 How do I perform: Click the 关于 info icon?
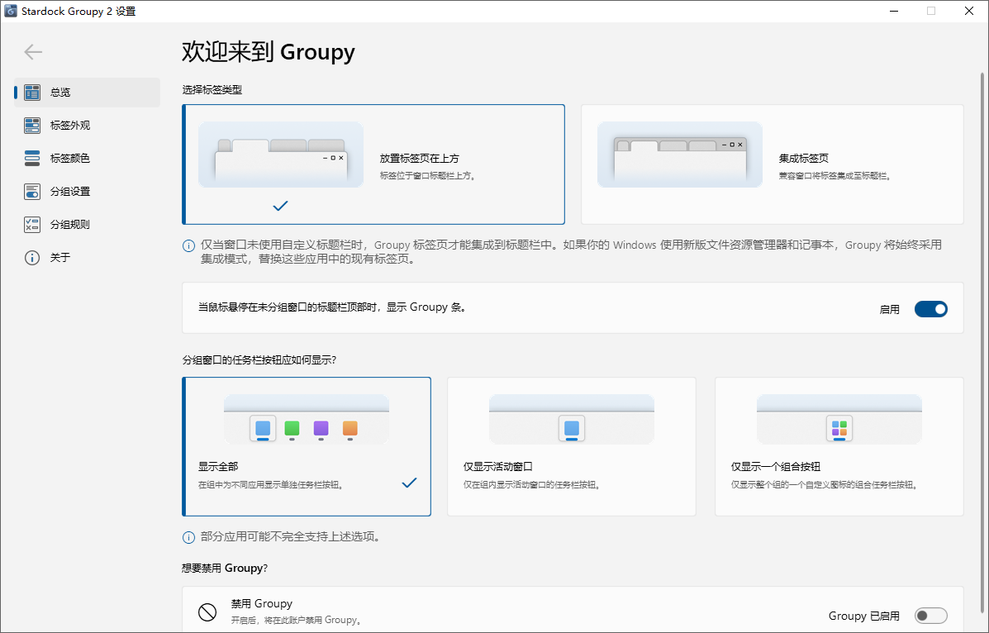point(32,258)
